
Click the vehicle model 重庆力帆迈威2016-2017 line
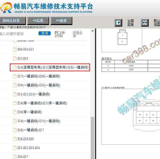click(x=23, y=27)
